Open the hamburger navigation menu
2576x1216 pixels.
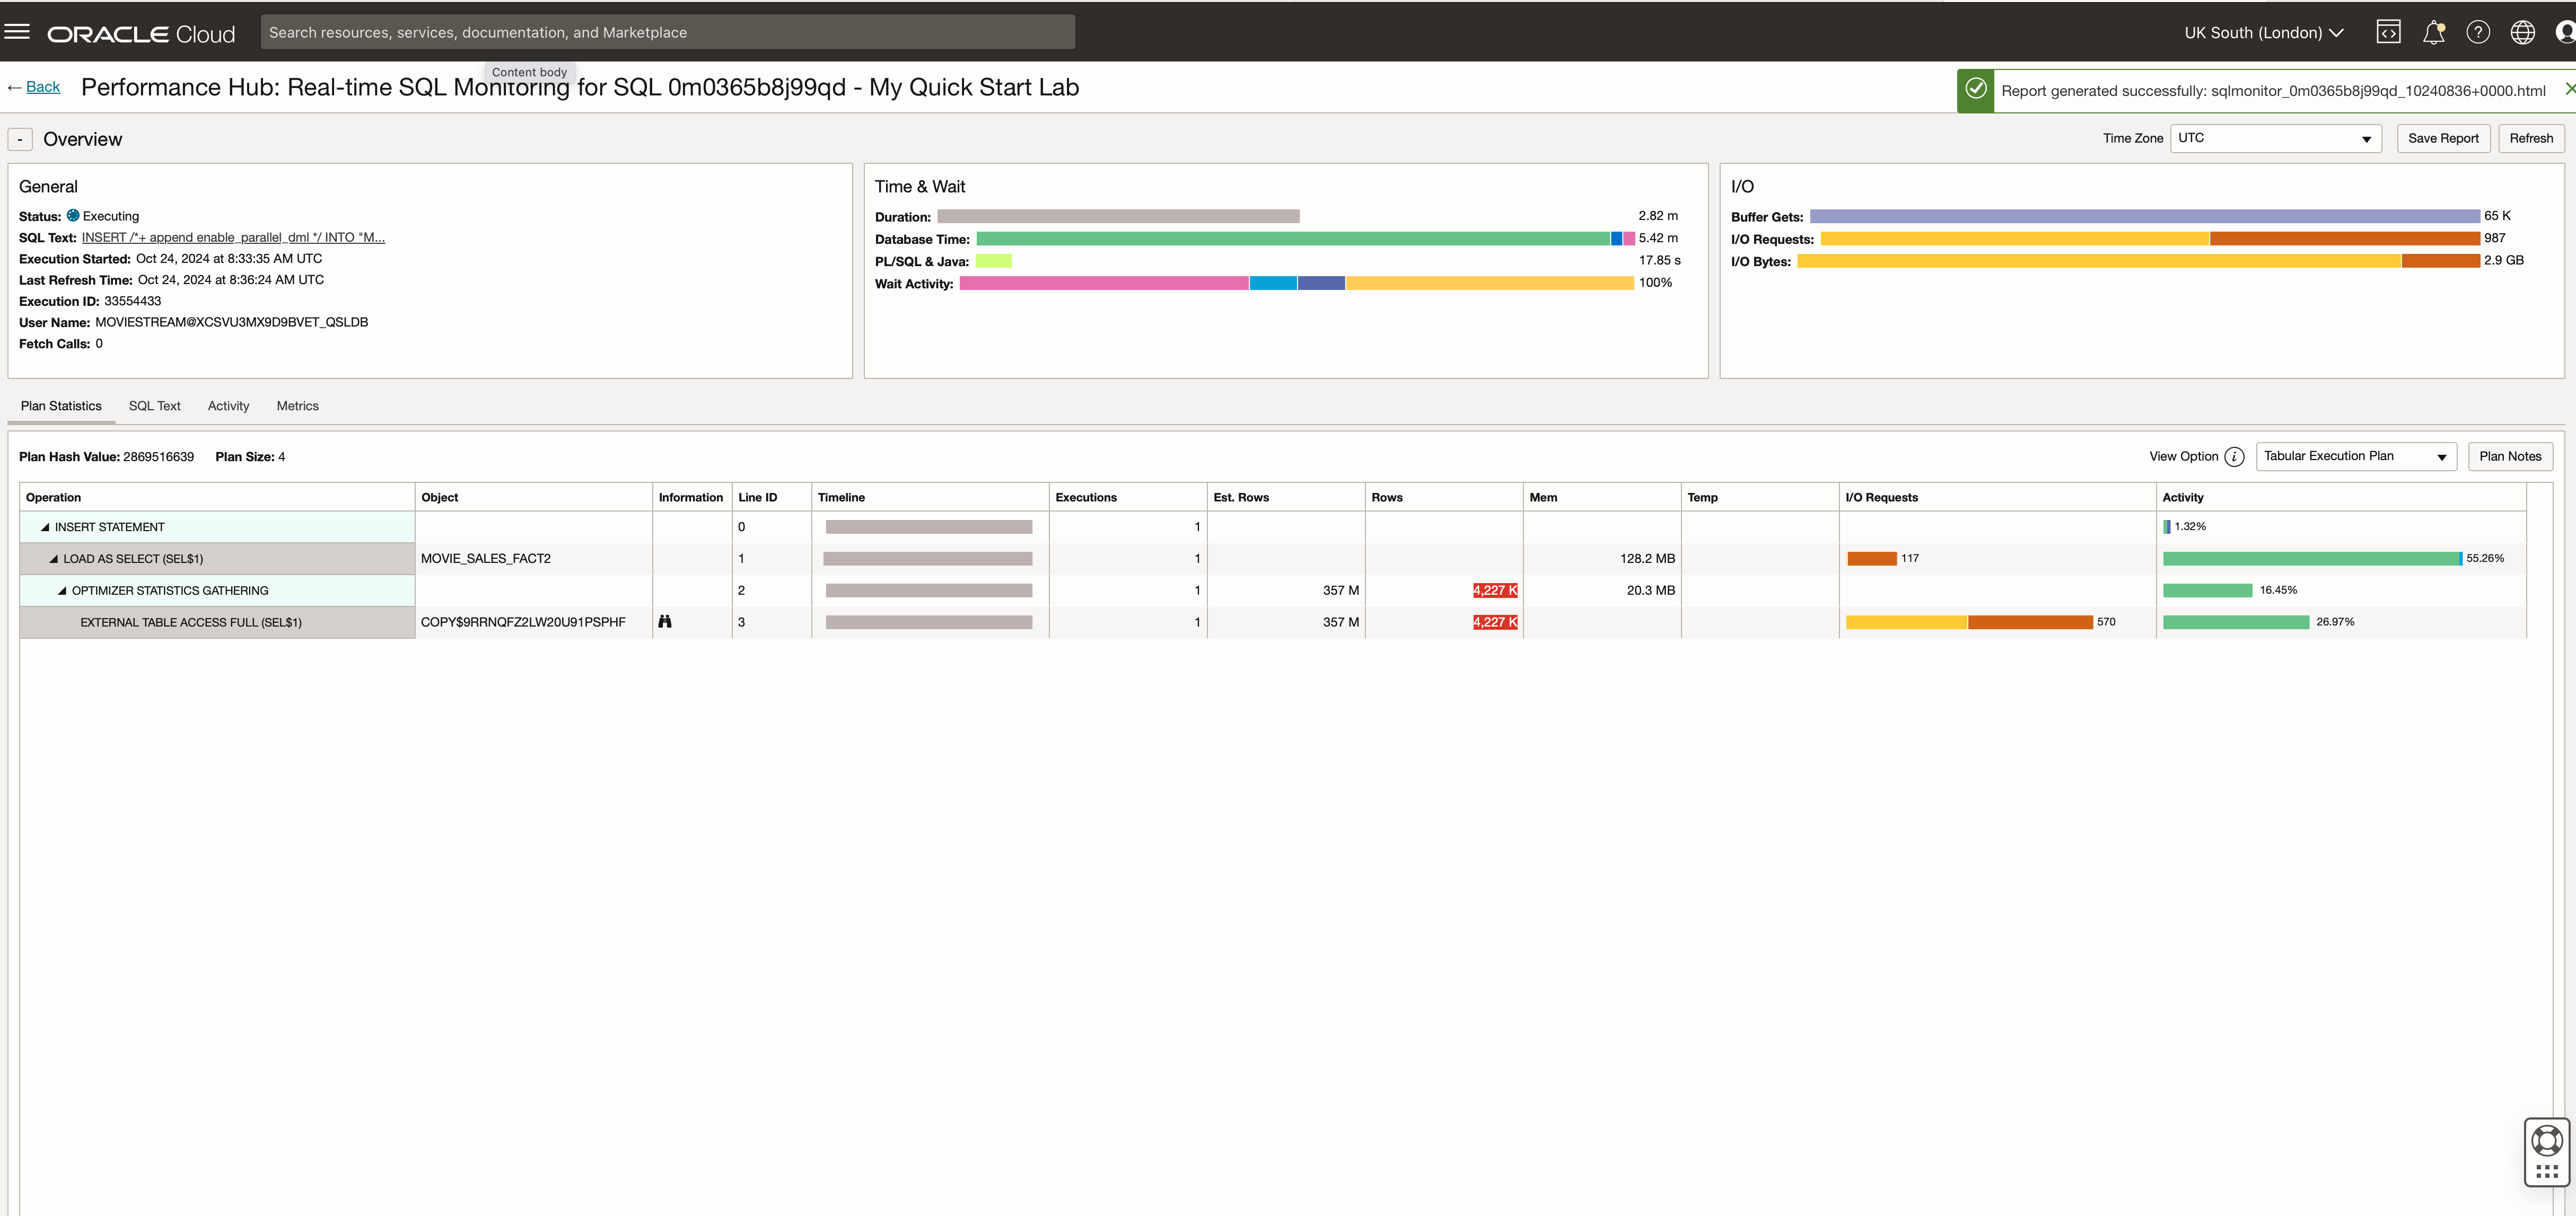pyautogui.click(x=17, y=32)
